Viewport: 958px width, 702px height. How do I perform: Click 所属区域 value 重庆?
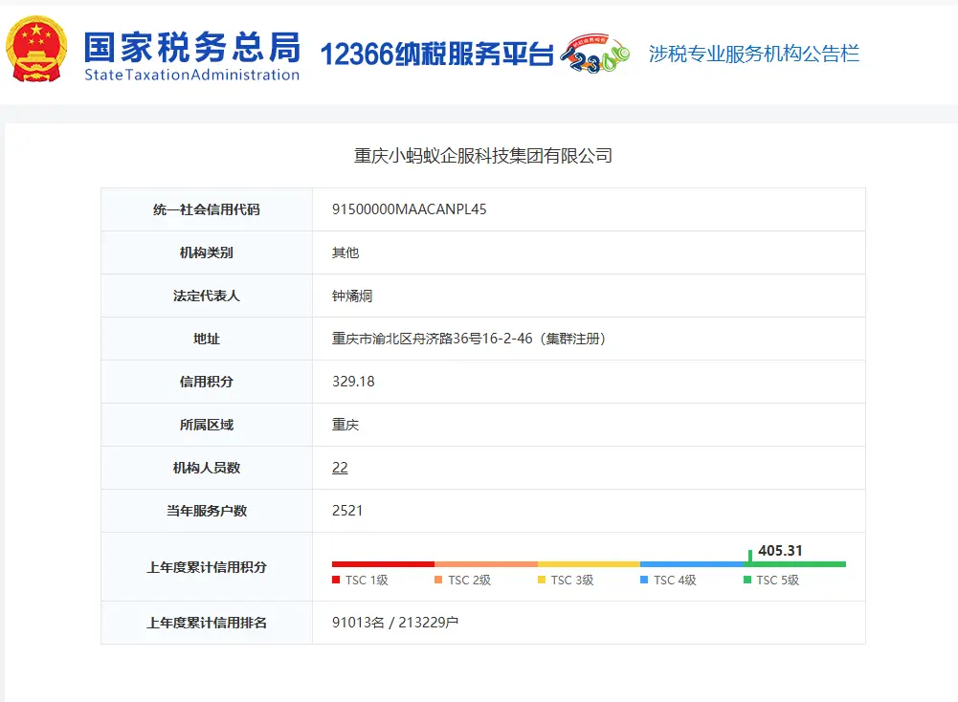click(345, 425)
